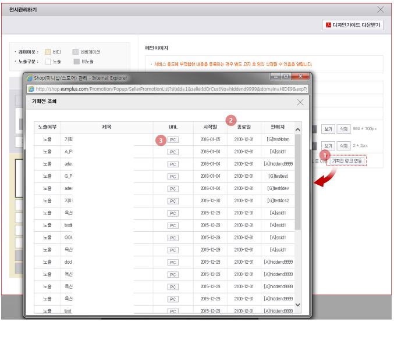Click 기획전 링크 연동 button in the background dialog
This screenshot has height=337, width=394.
346,160
